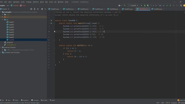
Task: Run gutter arrow next to class Task008
Action: tap(51, 21)
